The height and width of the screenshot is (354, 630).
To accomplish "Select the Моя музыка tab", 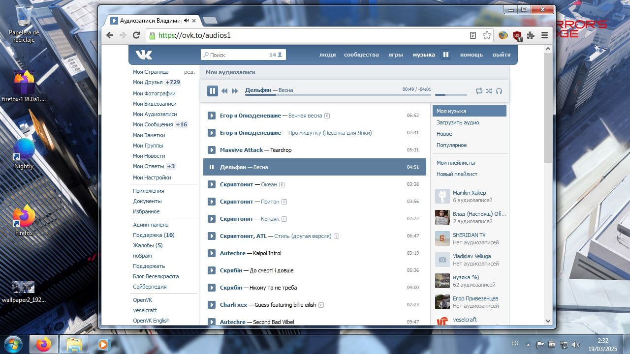I will 470,111.
